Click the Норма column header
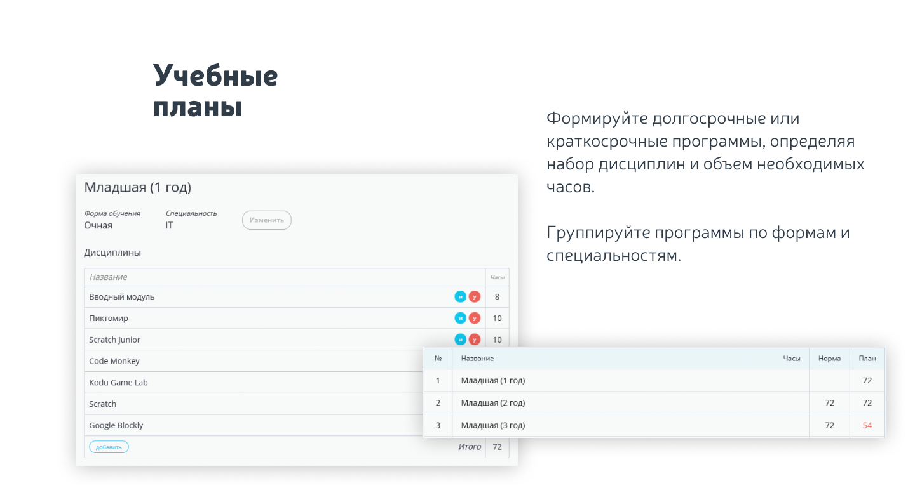Viewport: 915px width, 495px height. (x=830, y=359)
